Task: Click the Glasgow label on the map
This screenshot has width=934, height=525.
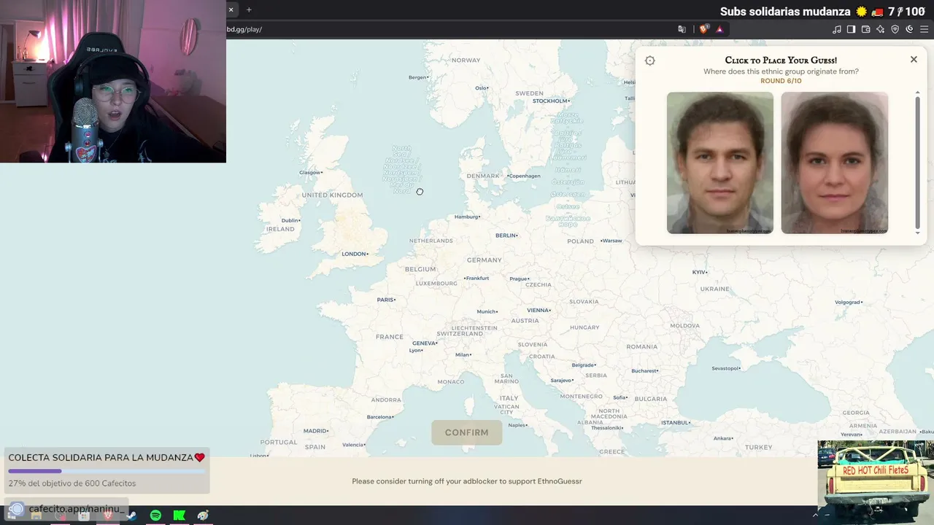Action: [310, 172]
